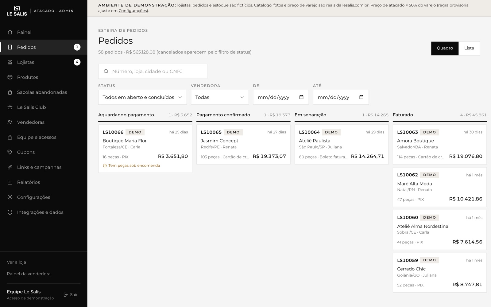This screenshot has width=491, height=307.
Task: Open order LS10065 Jasmim Concept card
Action: coord(243,144)
